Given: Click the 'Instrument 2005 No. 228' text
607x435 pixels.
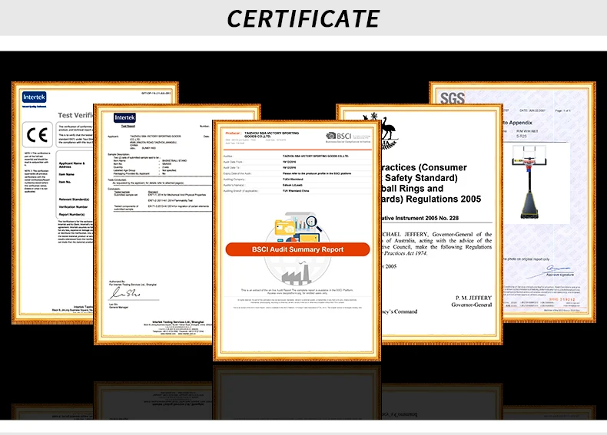Looking at the screenshot, I should pos(426,218).
